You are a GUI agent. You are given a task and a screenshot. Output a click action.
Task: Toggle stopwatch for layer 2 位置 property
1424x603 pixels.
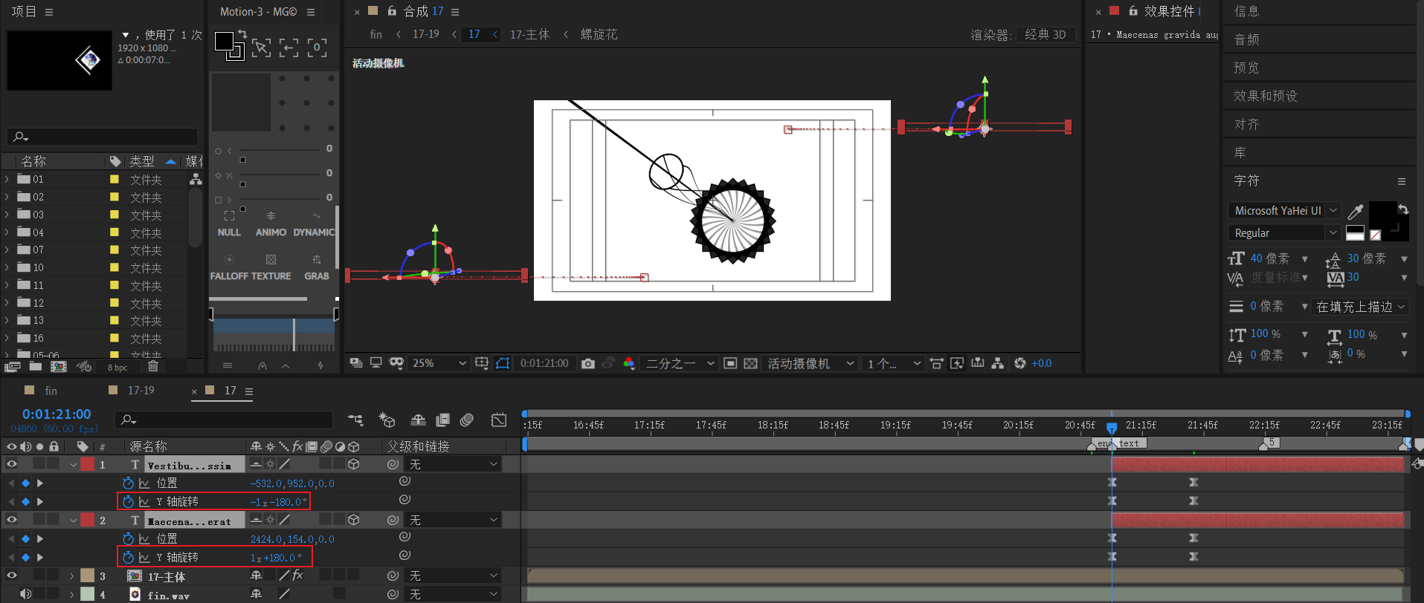click(x=128, y=539)
